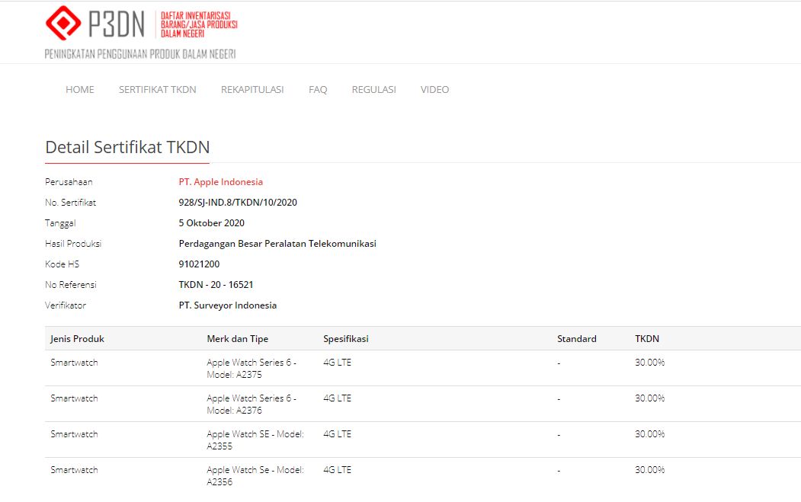Open the REGULASI menu item
This screenshot has height=502, width=801.
point(374,89)
